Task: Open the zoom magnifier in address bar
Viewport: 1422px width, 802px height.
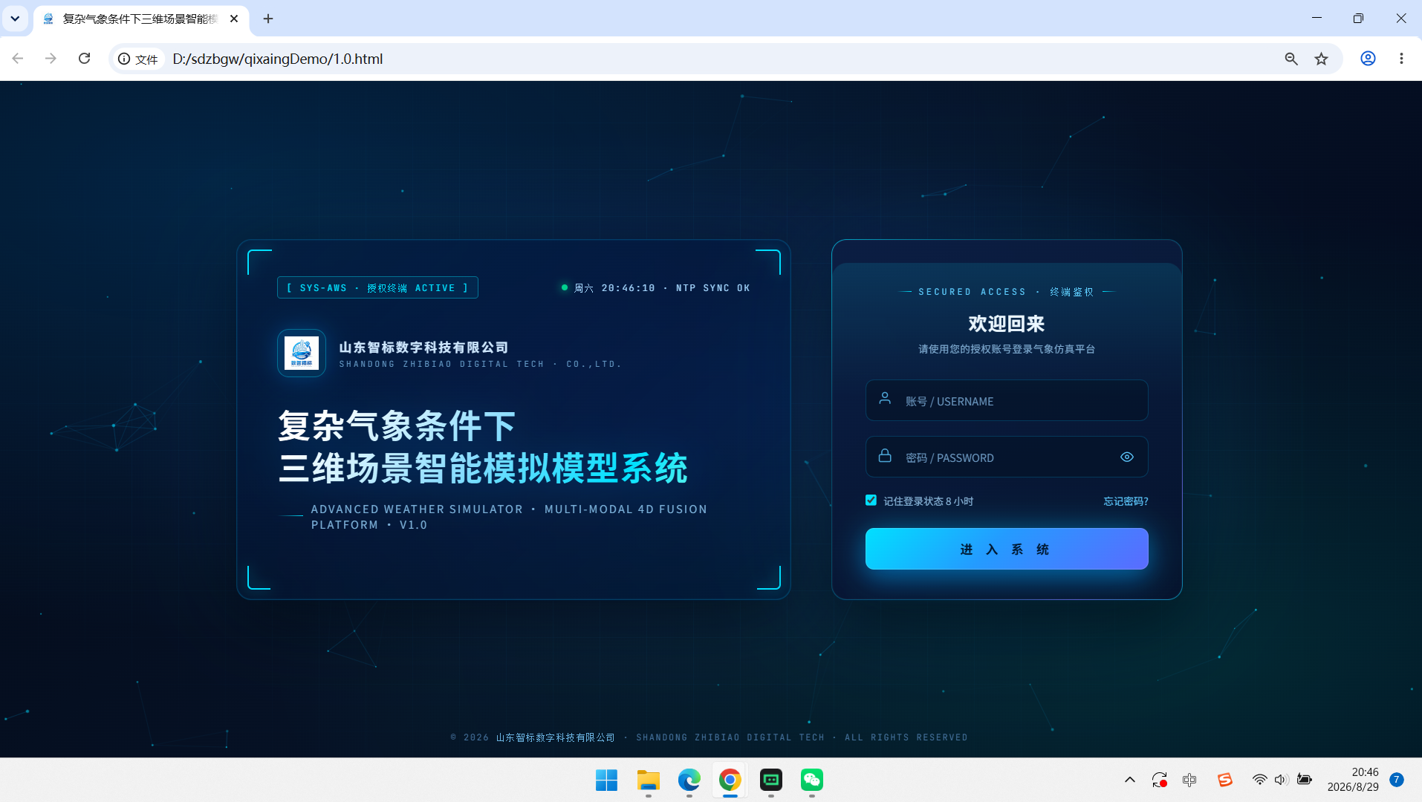Action: click(x=1291, y=59)
